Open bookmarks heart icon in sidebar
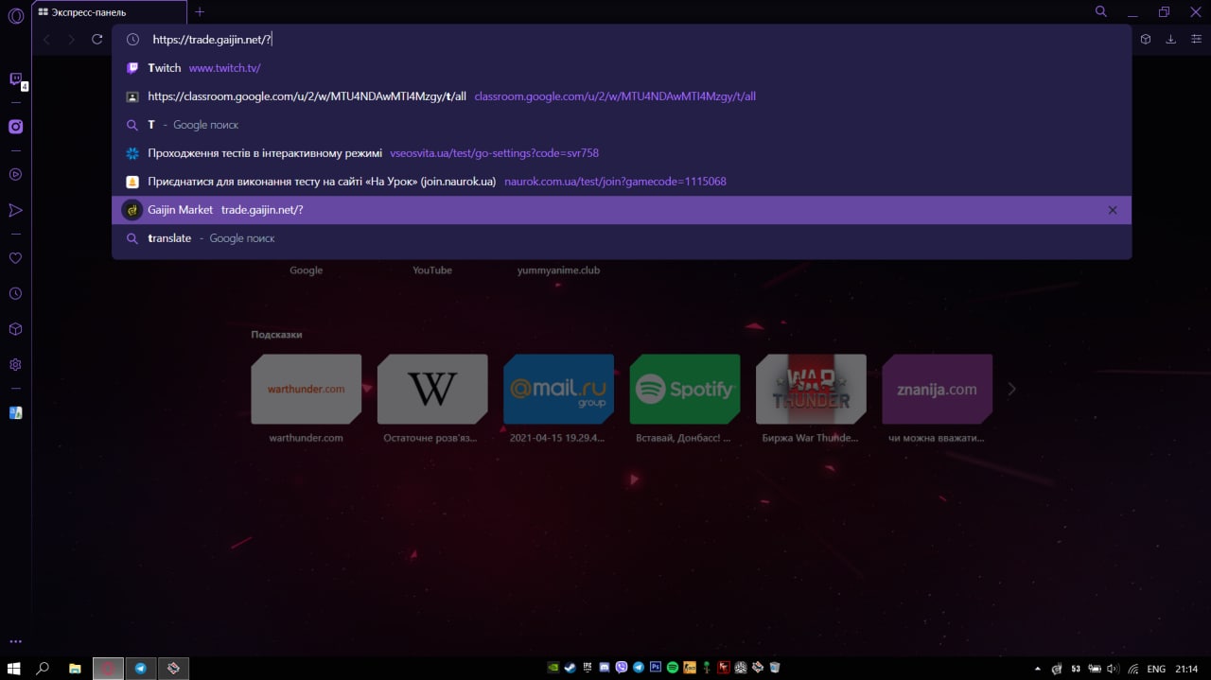Screen dimensions: 1211x680 pyautogui.click(x=15, y=257)
